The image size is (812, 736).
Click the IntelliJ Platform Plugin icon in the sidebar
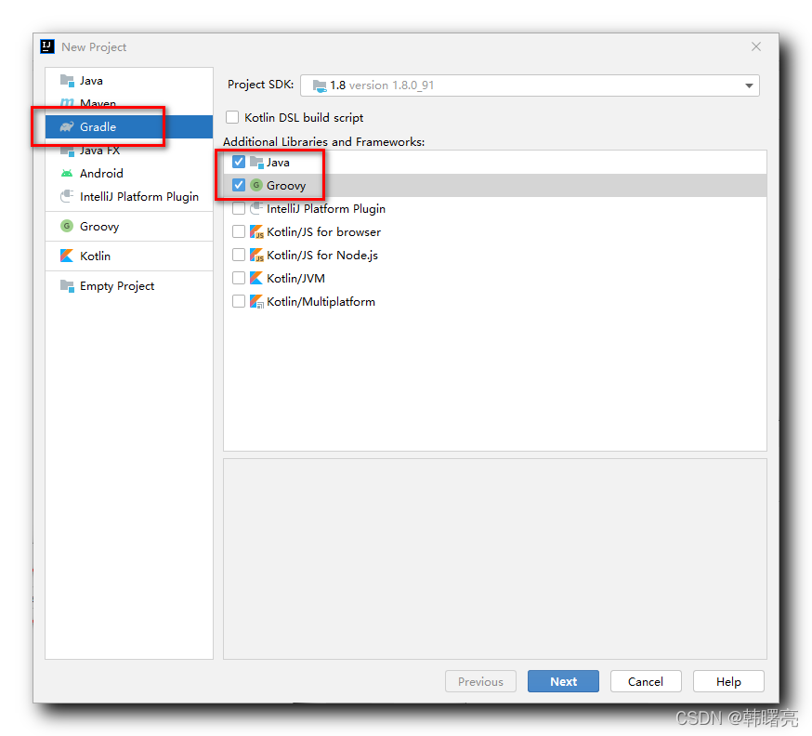[x=67, y=196]
